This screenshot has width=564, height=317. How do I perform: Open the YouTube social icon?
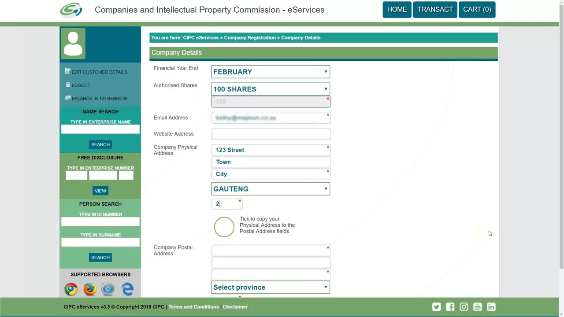point(477,307)
